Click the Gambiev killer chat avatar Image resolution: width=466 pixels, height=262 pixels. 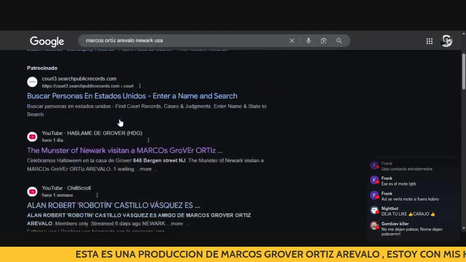[375, 226]
